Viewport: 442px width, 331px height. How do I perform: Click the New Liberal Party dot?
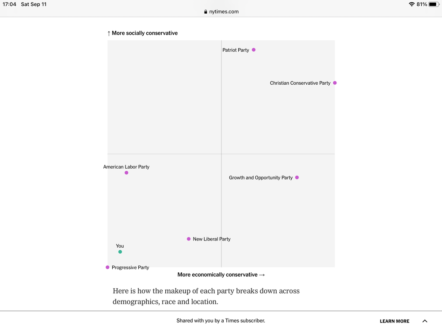tap(189, 239)
